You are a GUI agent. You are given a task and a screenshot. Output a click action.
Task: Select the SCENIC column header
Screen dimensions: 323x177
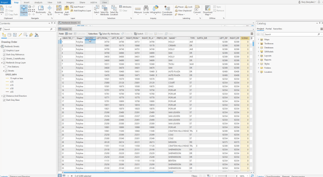[245, 38]
